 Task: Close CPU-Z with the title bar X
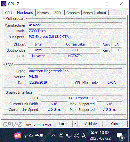coord(121,4)
